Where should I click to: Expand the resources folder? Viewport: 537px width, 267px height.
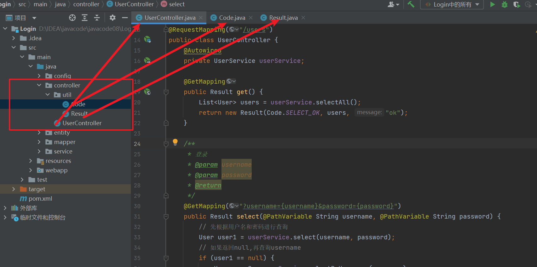31,161
